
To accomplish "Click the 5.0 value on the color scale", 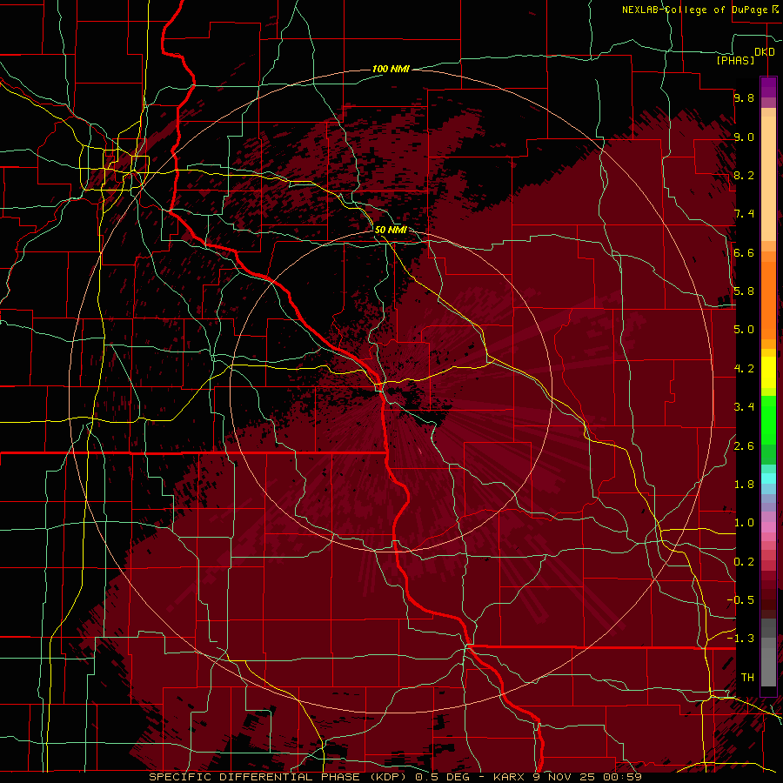I will point(744,330).
